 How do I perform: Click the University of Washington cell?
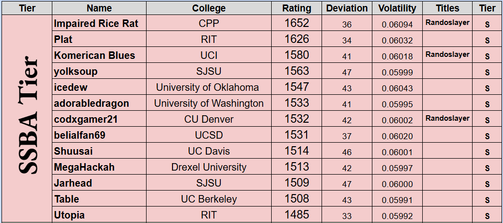(208, 103)
